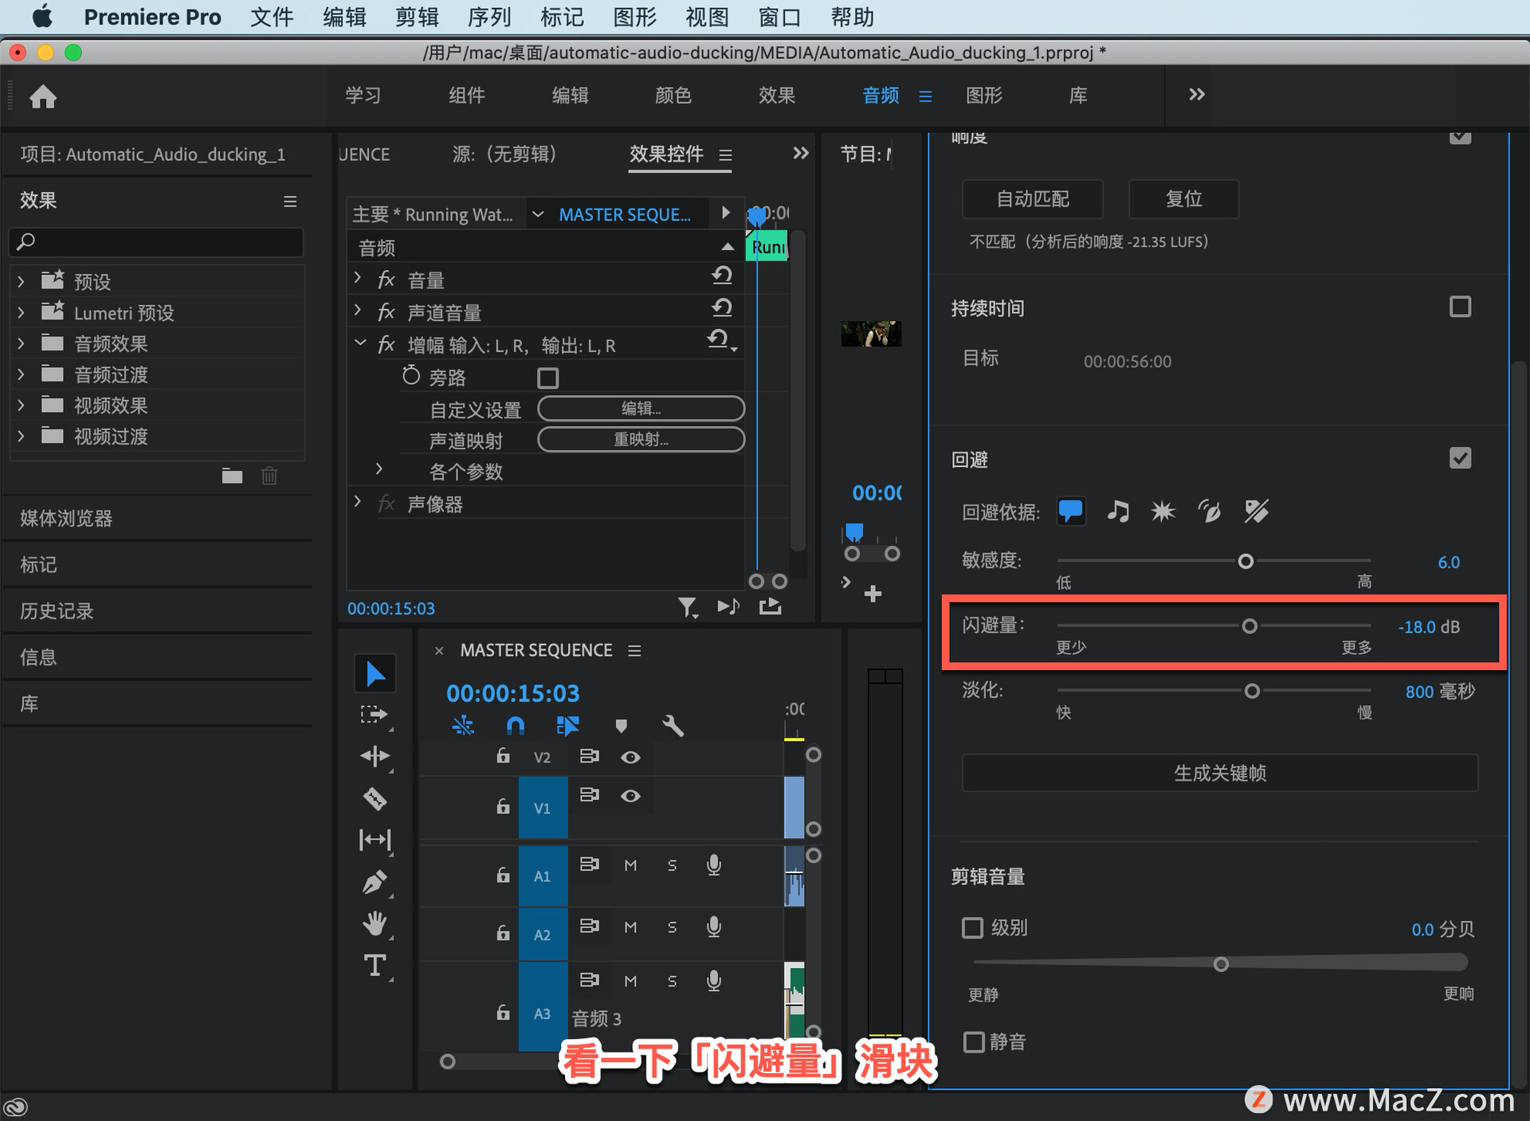1530x1121 pixels.
Task: Open 重映射... channel map button
Action: click(x=641, y=439)
